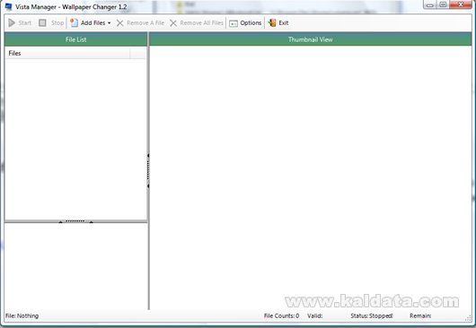Click the Thumbnail View panel header
The image size is (476, 328).
[311, 39]
